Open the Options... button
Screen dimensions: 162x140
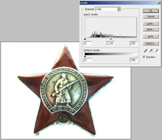coord(151,43)
